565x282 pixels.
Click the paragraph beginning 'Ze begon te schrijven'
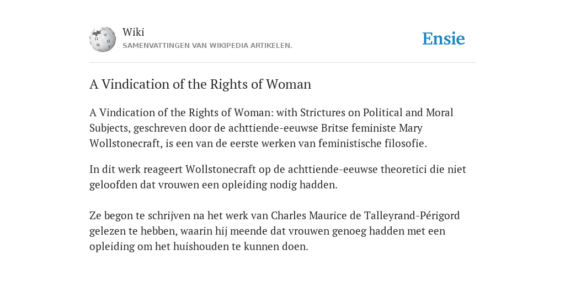click(x=275, y=231)
